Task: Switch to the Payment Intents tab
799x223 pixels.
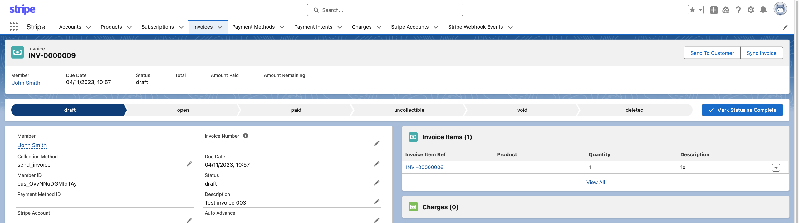Action: [313, 27]
